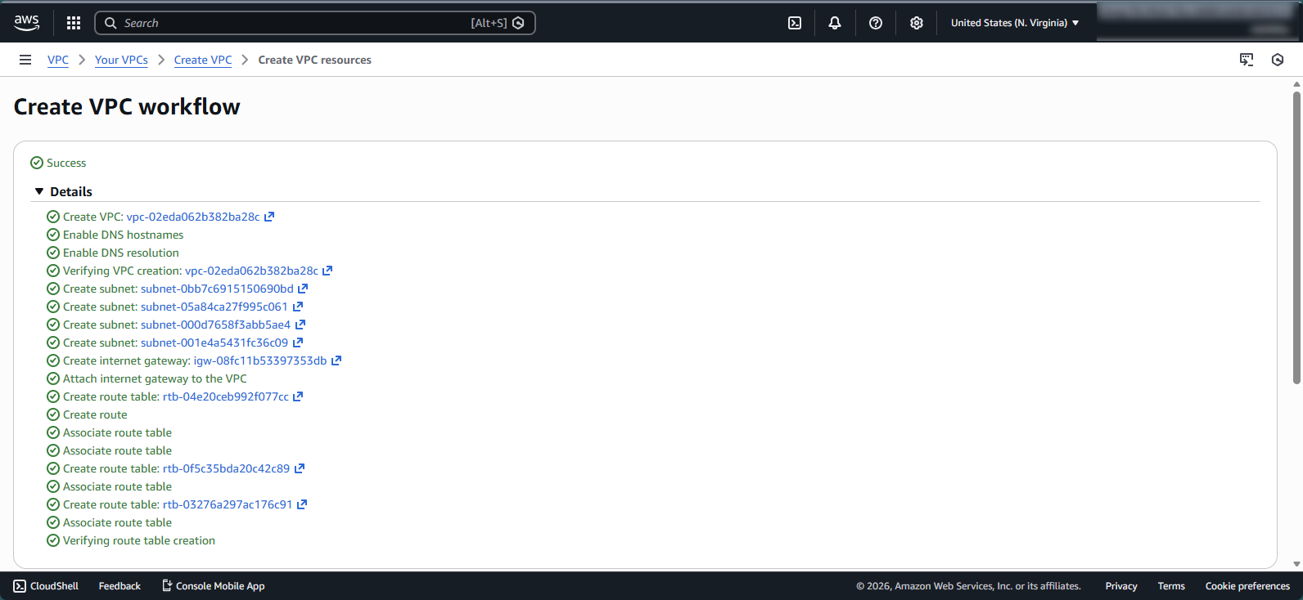
Task: Go to Your VPCs breadcrumb
Action: tap(121, 60)
